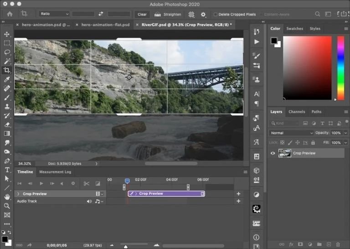Image resolution: width=350 pixels, height=249 pixels.
Task: Click the scissors split icon in Timeline
Action: [86, 183]
